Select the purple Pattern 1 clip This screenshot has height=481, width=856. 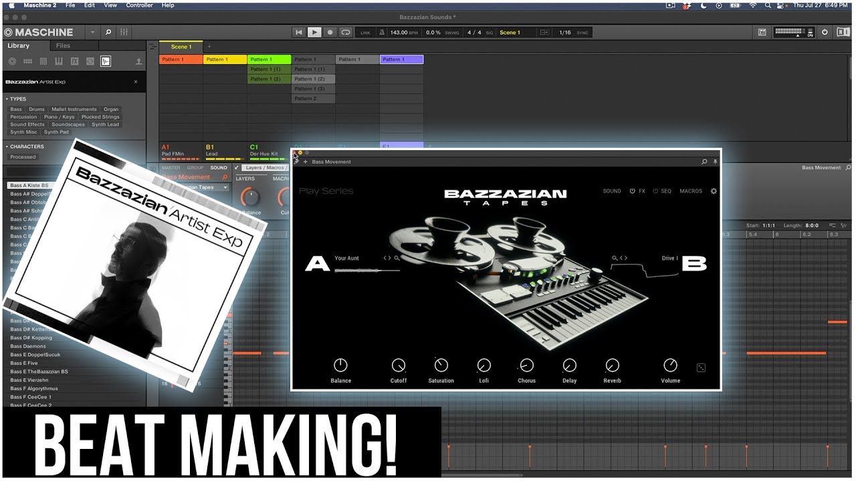coord(401,59)
